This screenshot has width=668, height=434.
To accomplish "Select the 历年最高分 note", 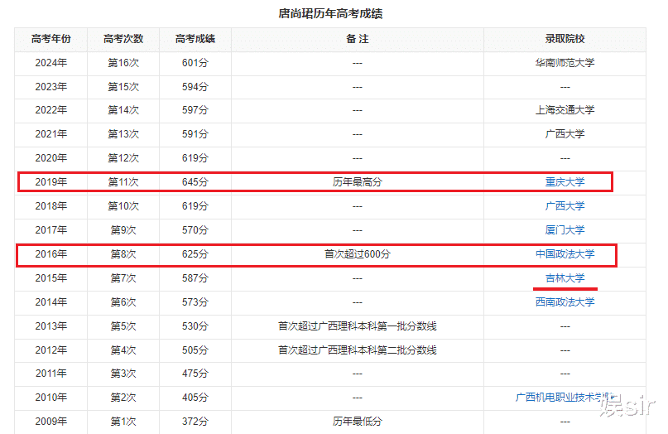I will coord(358,182).
